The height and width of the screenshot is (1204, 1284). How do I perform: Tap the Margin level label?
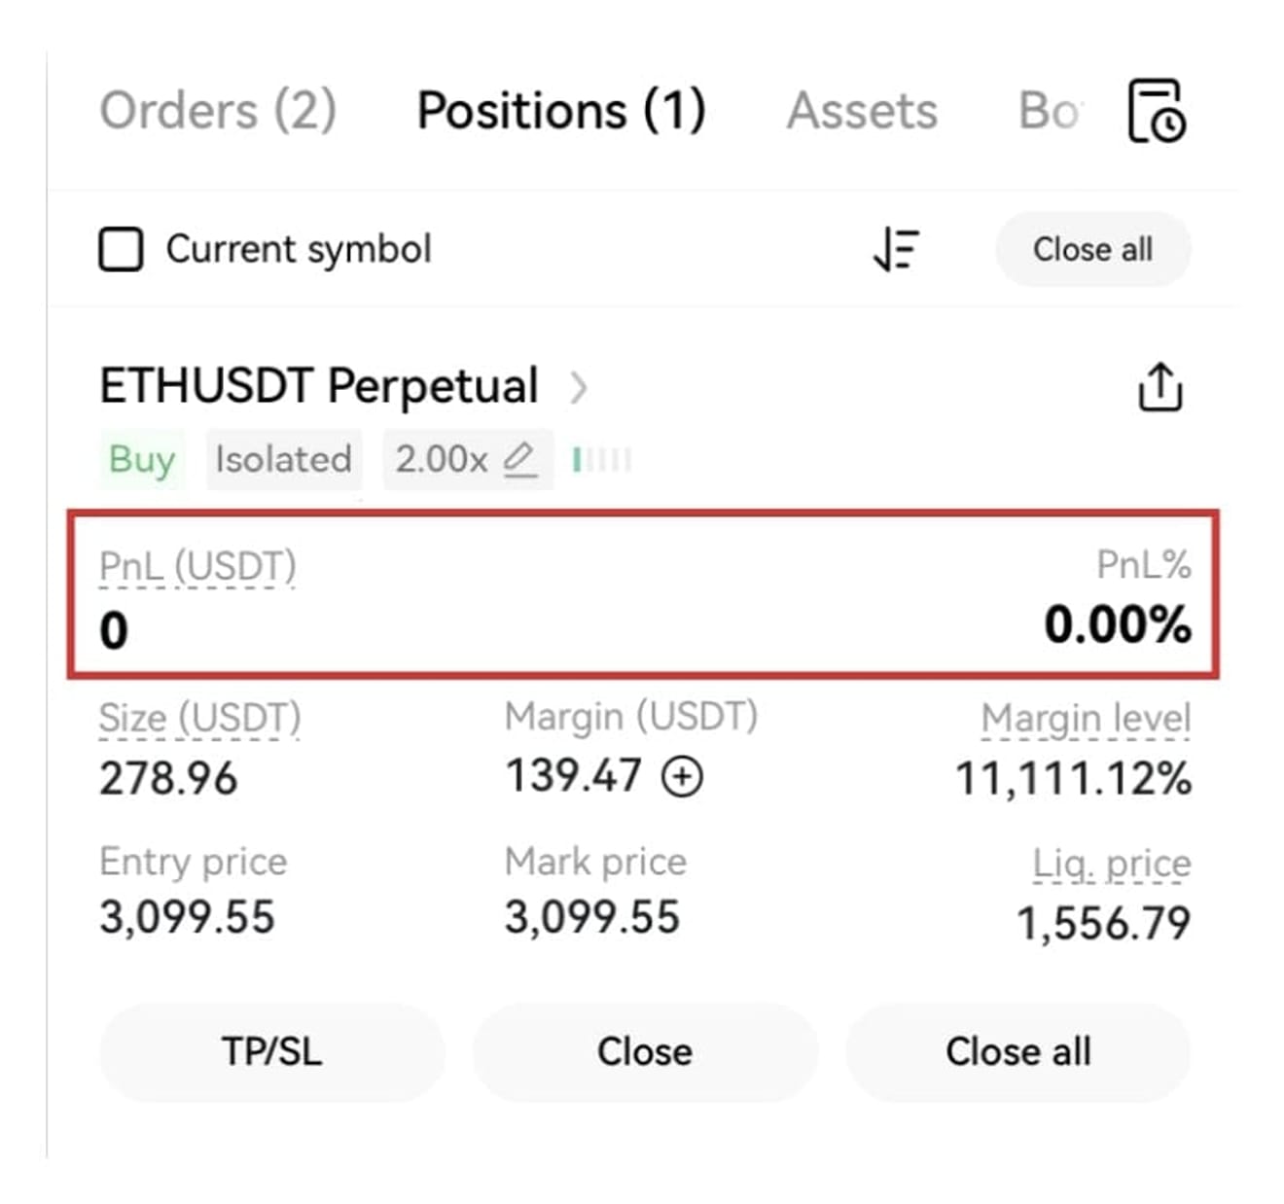click(1086, 719)
